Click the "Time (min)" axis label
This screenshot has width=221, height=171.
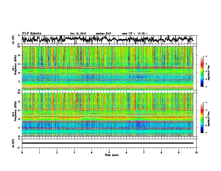click(x=112, y=155)
